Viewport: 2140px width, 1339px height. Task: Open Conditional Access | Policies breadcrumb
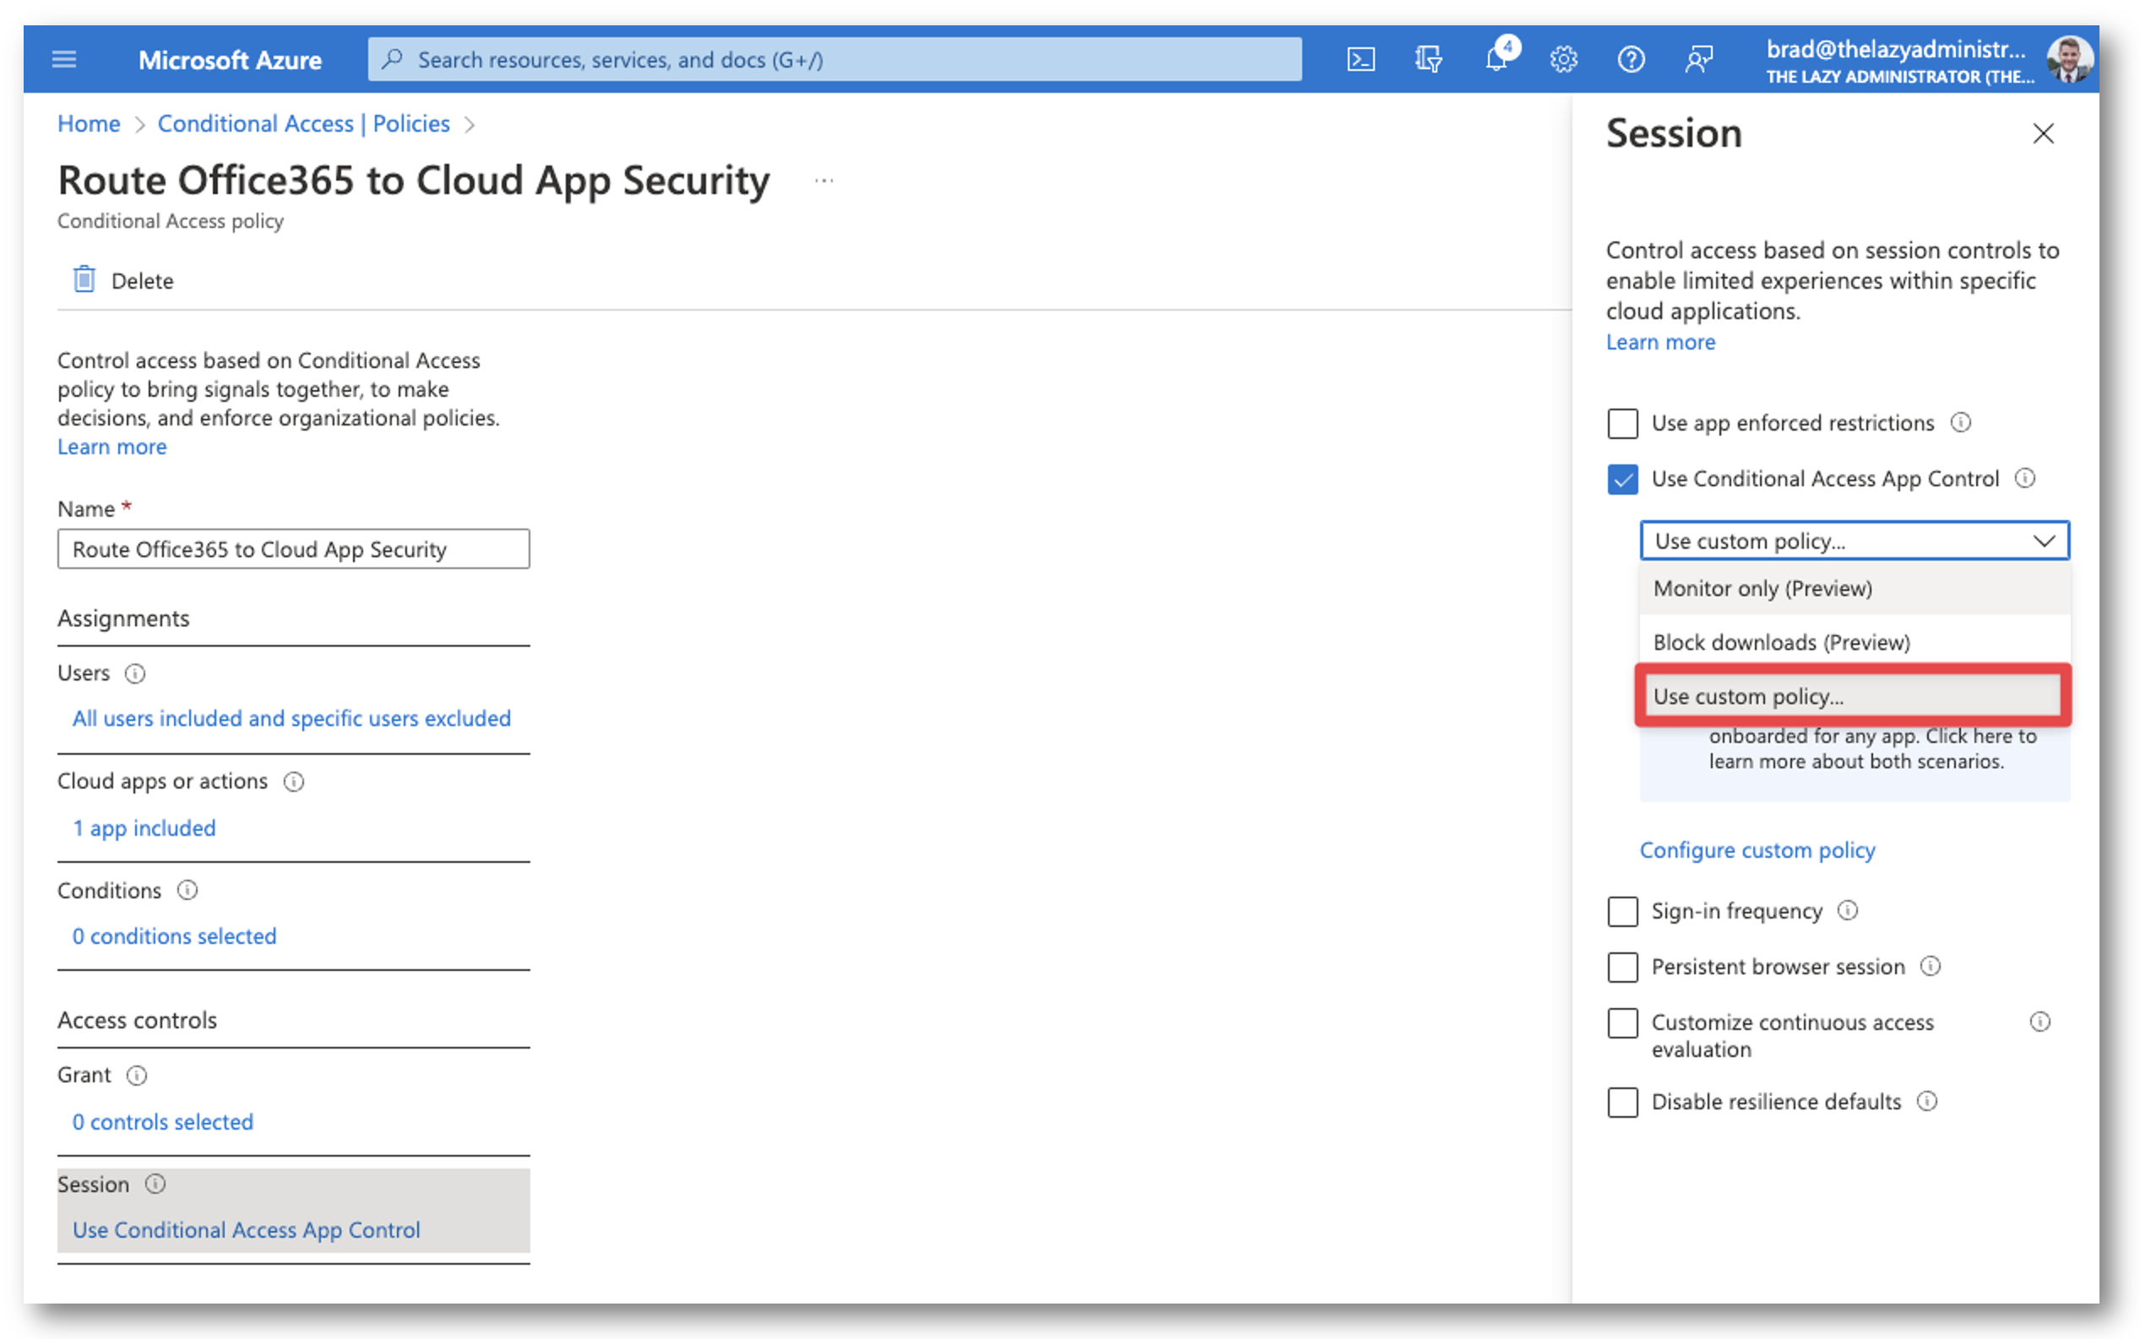pos(304,124)
